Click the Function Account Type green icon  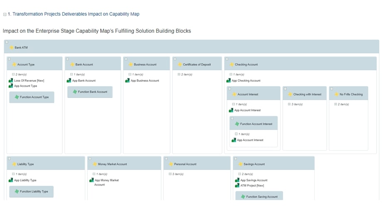[x=17, y=97]
